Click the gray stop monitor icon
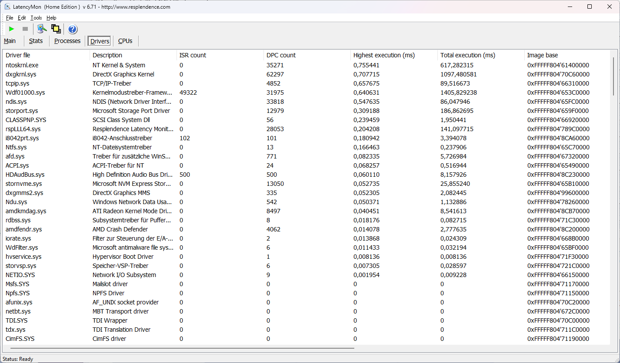 point(25,29)
